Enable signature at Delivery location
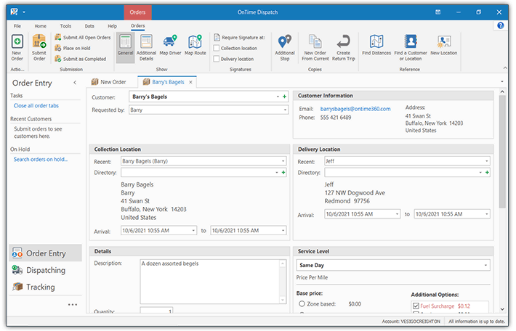The height and width of the screenshot is (331, 516). (216, 59)
